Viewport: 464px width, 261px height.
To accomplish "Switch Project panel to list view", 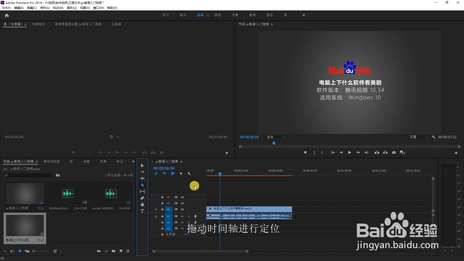I will [x=12, y=251].
